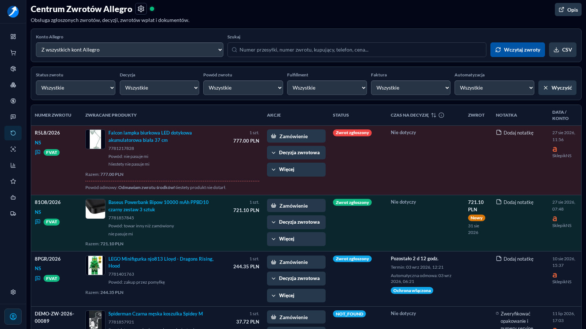Click NS link under return R5L8/2026

click(38, 143)
